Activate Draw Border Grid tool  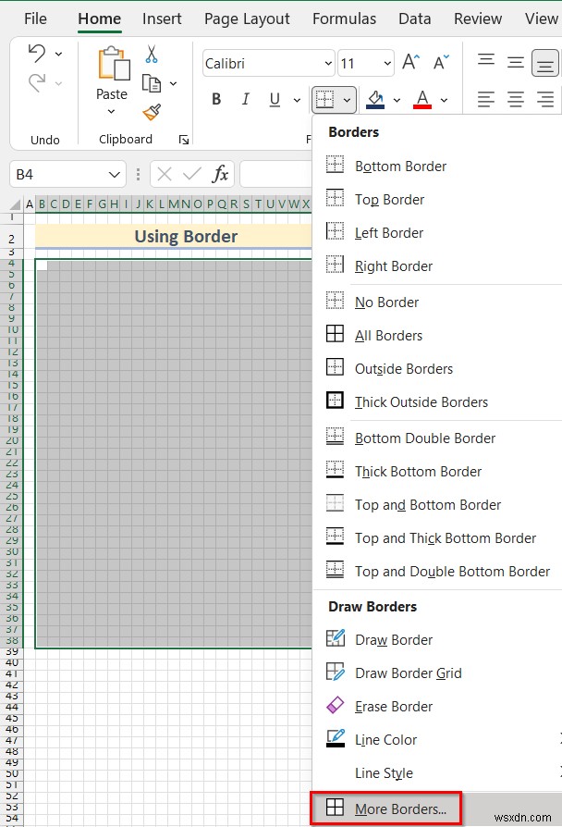tap(437, 673)
